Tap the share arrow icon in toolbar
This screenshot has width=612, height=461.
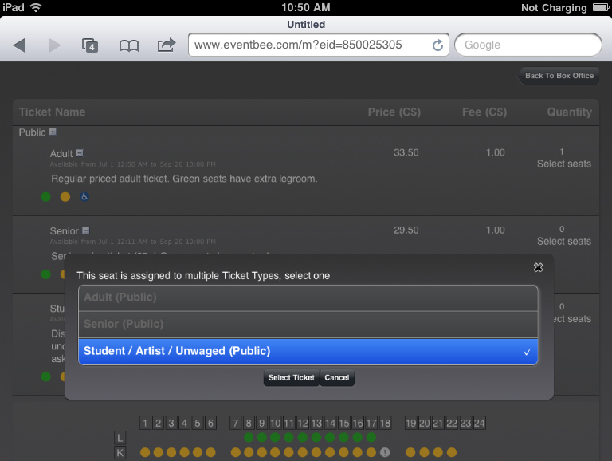point(166,45)
